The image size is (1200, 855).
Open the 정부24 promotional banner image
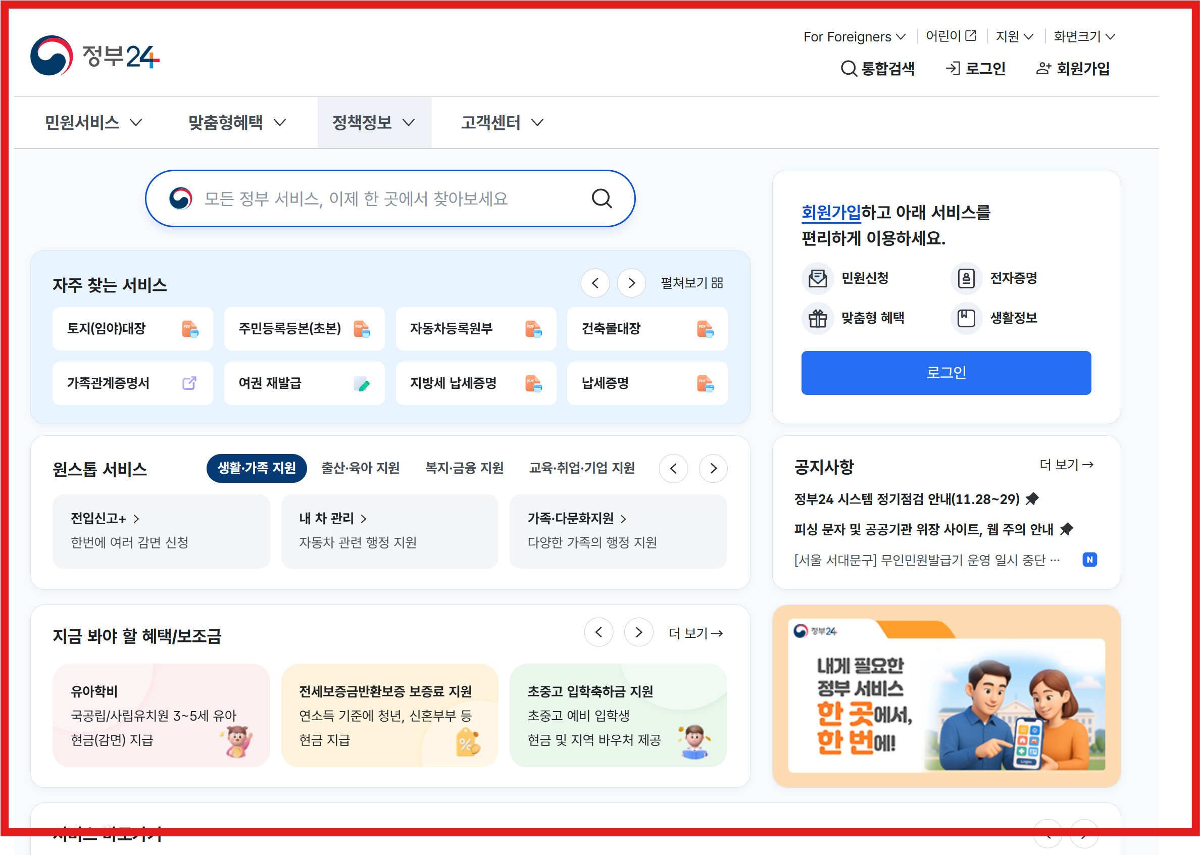(x=945, y=695)
